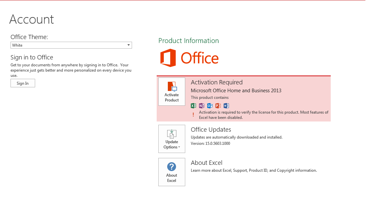Click the PowerPoint icon under product contains
The width and height of the screenshot is (380, 219).
click(x=218, y=106)
